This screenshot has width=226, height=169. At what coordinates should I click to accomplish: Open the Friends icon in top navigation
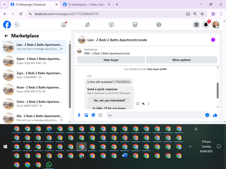point(88,24)
